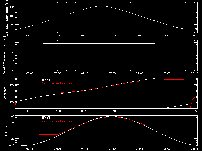Image resolution: width=202 pixels, height=151 pixels.
Task: Select white HESSI legend line sample in Longitude plot
Action: click(x=28, y=81)
